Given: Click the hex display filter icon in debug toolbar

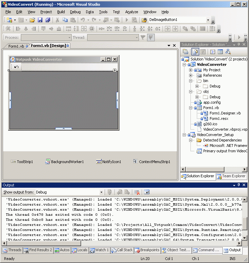Looking at the screenshot, I should (151, 37).
